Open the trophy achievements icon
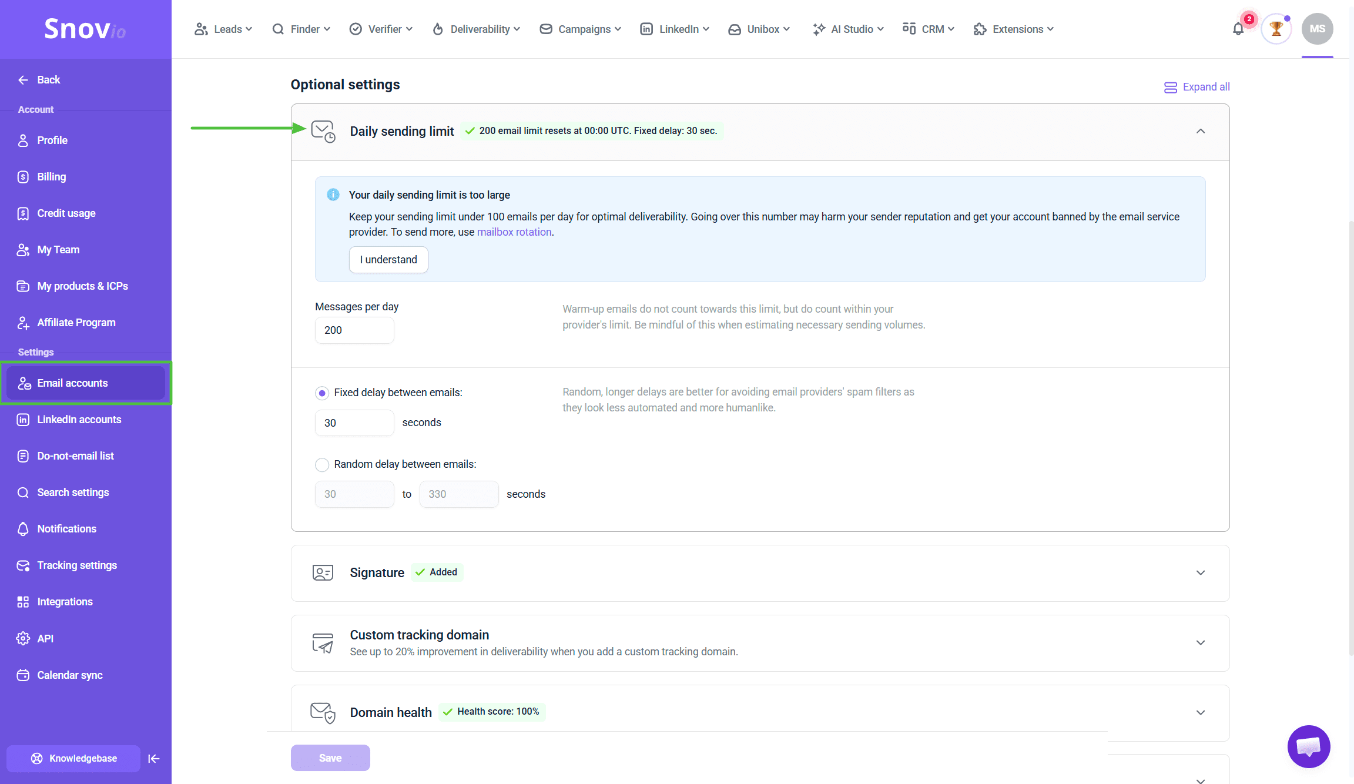1354x784 pixels. click(1276, 29)
